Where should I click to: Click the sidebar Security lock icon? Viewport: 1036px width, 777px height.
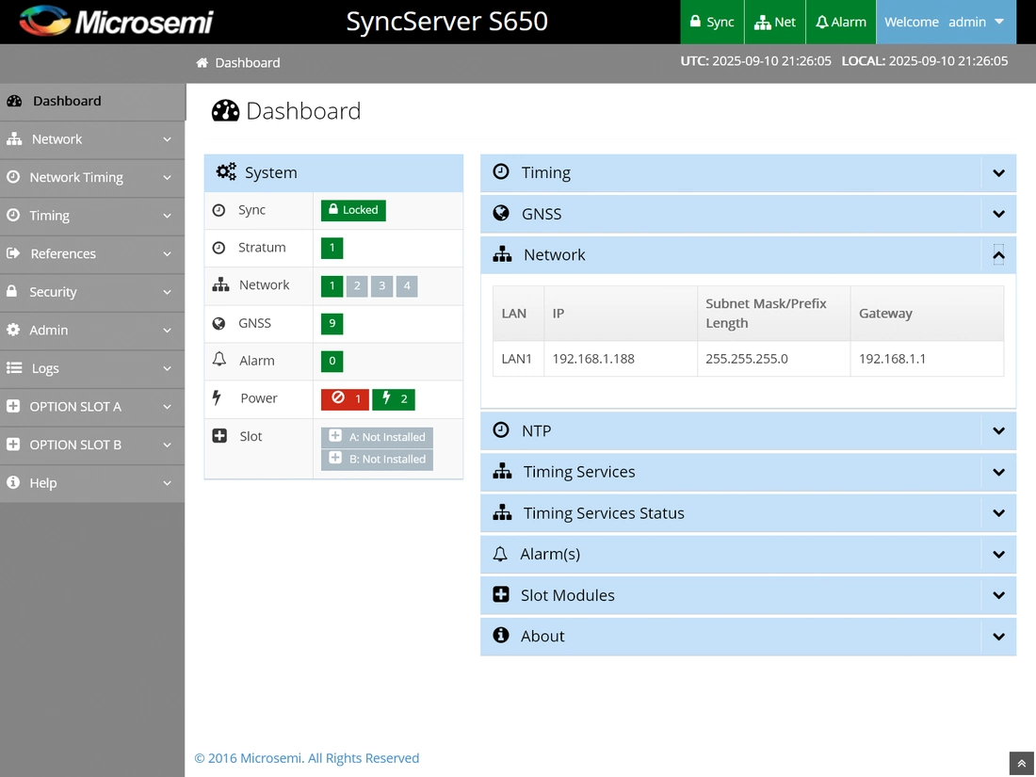[x=12, y=291]
